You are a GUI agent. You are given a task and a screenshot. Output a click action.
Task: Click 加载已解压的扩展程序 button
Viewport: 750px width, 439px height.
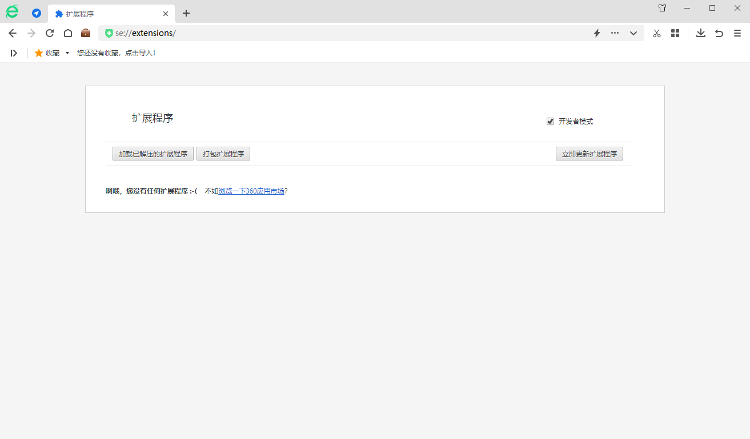153,154
